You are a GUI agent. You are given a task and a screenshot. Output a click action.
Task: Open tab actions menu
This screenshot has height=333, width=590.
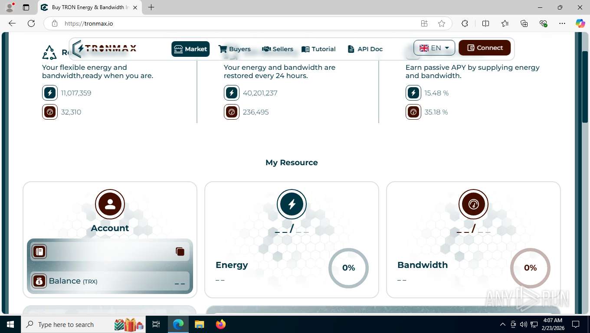click(26, 7)
